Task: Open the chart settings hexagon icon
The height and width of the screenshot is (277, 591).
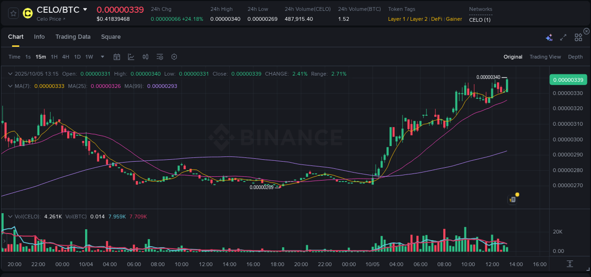Action: [x=174, y=57]
